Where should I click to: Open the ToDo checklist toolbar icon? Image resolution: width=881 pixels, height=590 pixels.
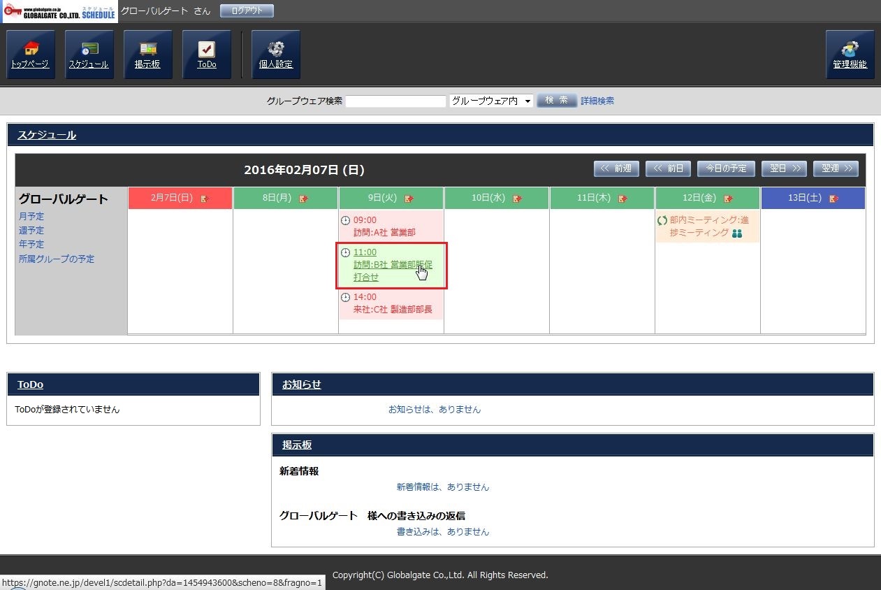[x=206, y=55]
